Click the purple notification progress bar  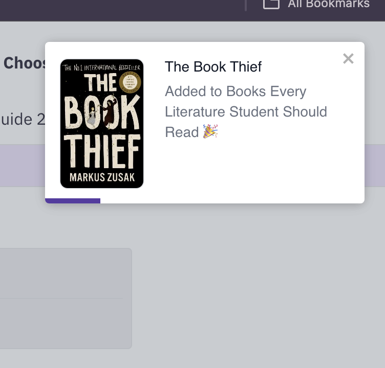coord(73,201)
